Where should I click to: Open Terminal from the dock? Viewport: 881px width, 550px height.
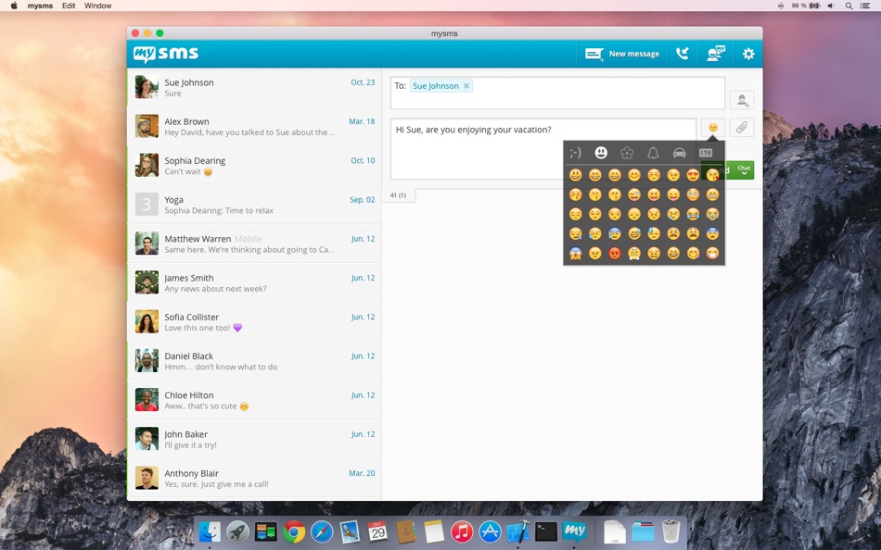click(x=546, y=531)
